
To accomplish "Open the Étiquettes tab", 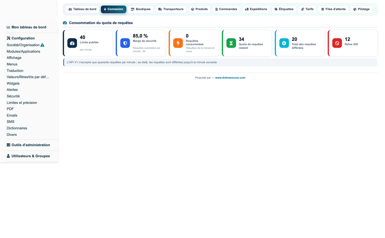I will tap(284, 9).
